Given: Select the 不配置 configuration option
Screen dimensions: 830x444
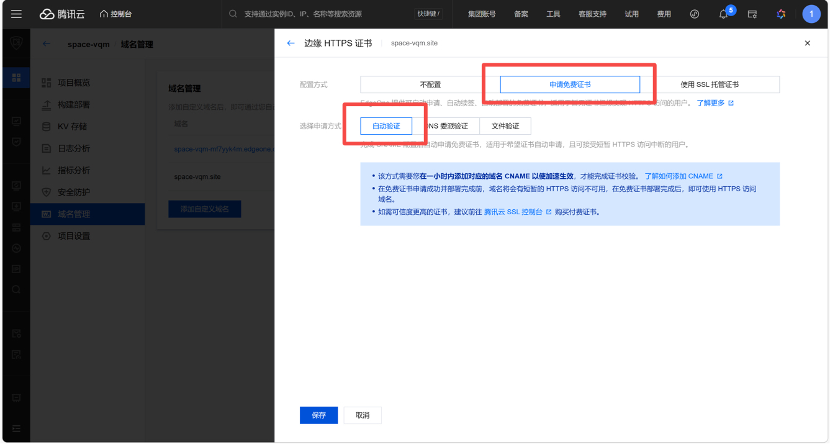Looking at the screenshot, I should pyautogui.click(x=430, y=84).
